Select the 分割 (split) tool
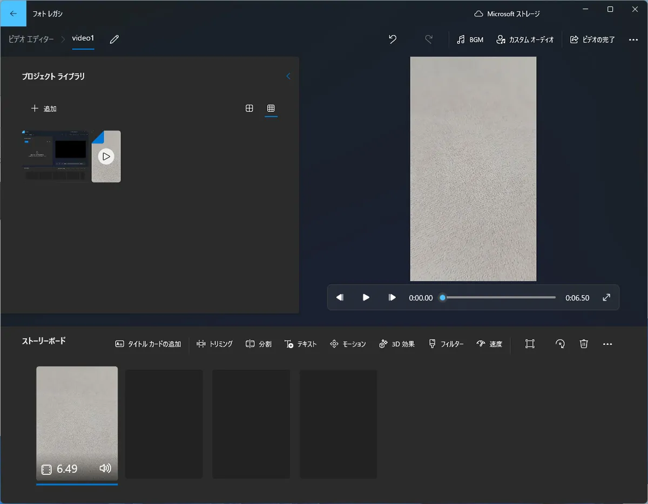Image resolution: width=648 pixels, height=504 pixels. pos(258,344)
